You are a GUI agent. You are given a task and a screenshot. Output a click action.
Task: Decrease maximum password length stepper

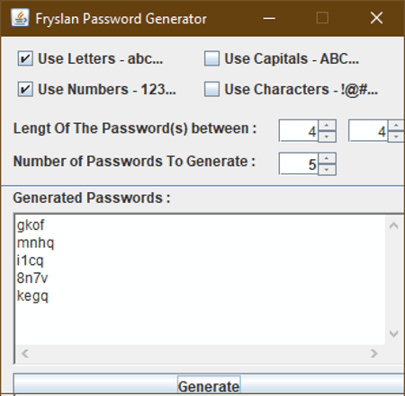tap(396, 136)
